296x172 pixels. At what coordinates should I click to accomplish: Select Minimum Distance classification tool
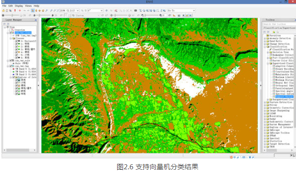tap(284, 80)
